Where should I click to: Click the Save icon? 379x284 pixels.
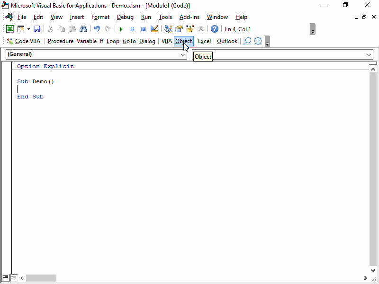coord(37,29)
